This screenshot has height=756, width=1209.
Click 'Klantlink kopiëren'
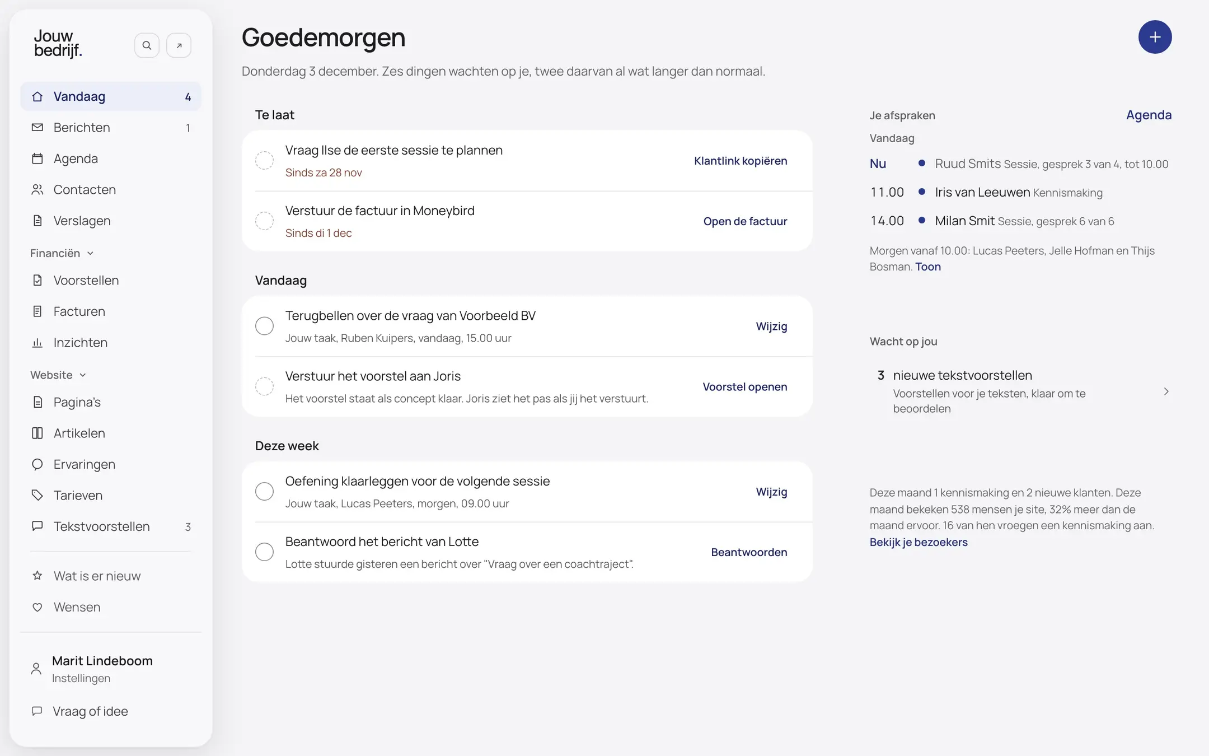pyautogui.click(x=741, y=161)
